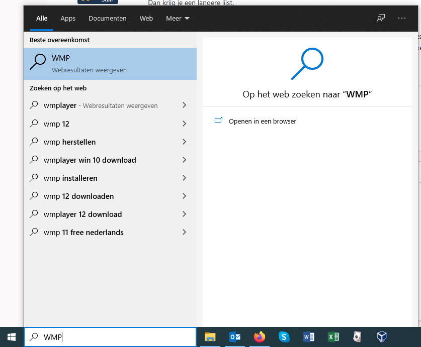Image resolution: width=421 pixels, height=347 pixels.
Task: Click 'Openen in een browser' link
Action: (263, 121)
